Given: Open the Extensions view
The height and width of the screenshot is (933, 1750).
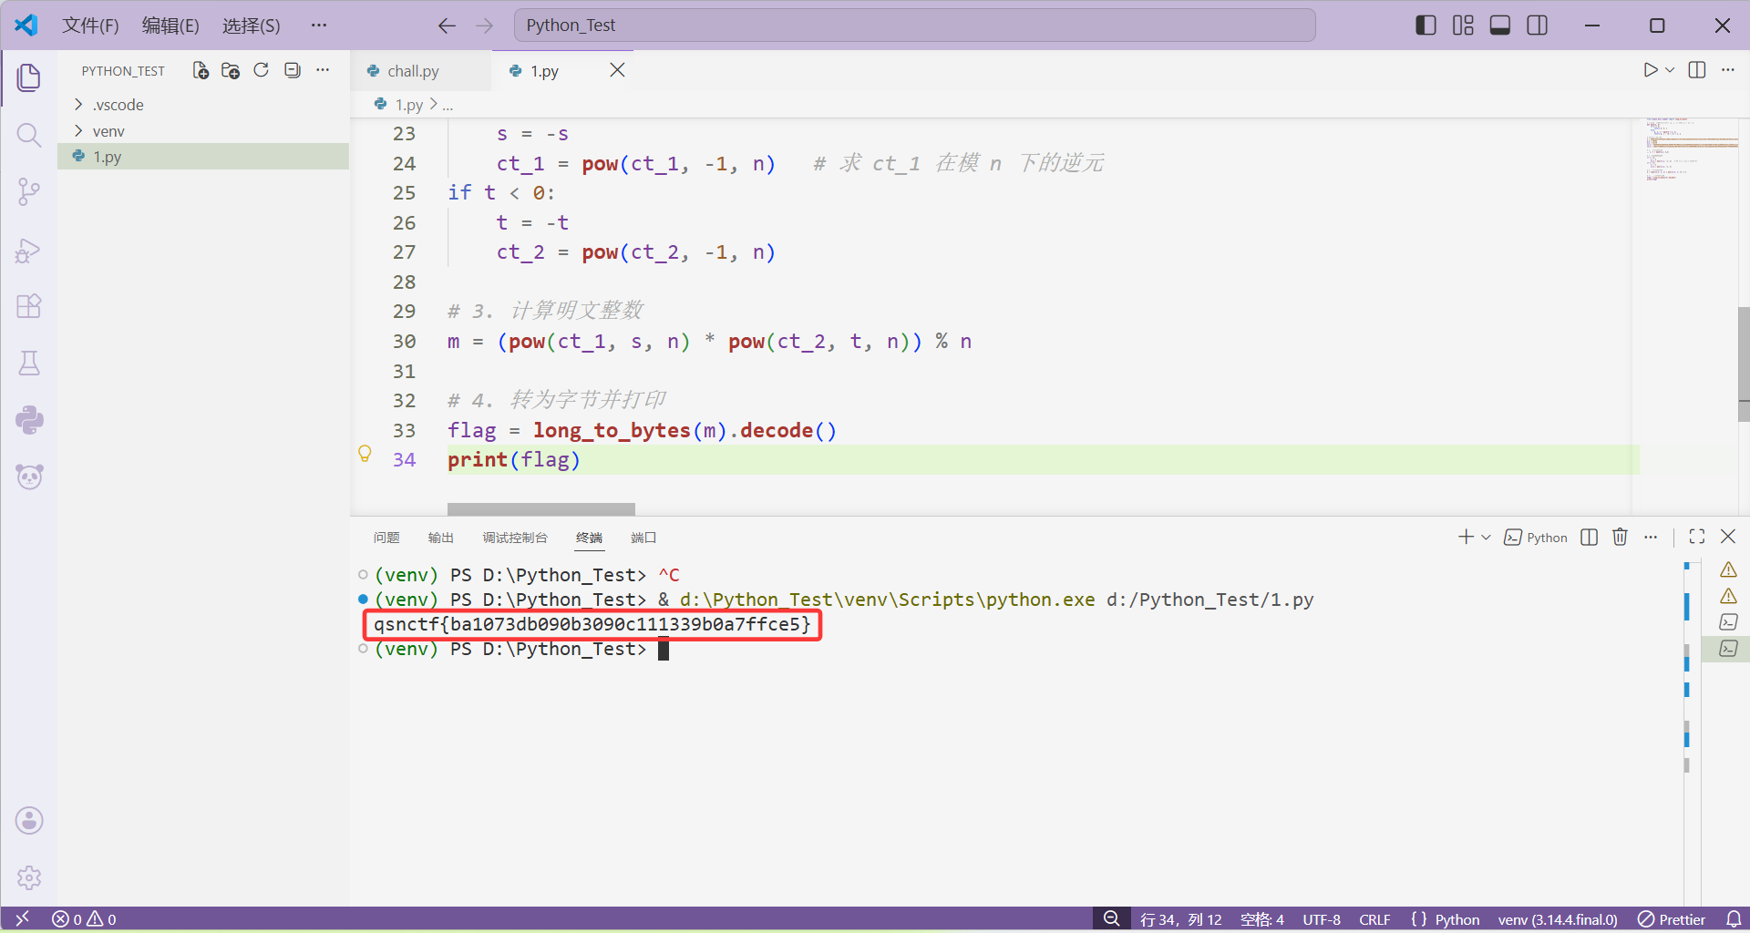Looking at the screenshot, I should click(x=29, y=306).
